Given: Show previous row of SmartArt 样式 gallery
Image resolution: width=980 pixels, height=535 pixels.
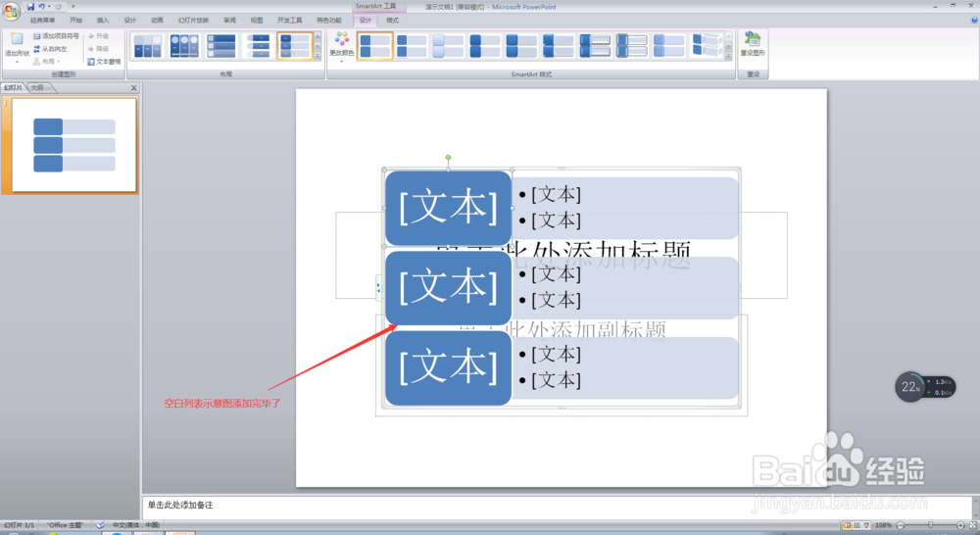Looking at the screenshot, I should coord(729,36).
